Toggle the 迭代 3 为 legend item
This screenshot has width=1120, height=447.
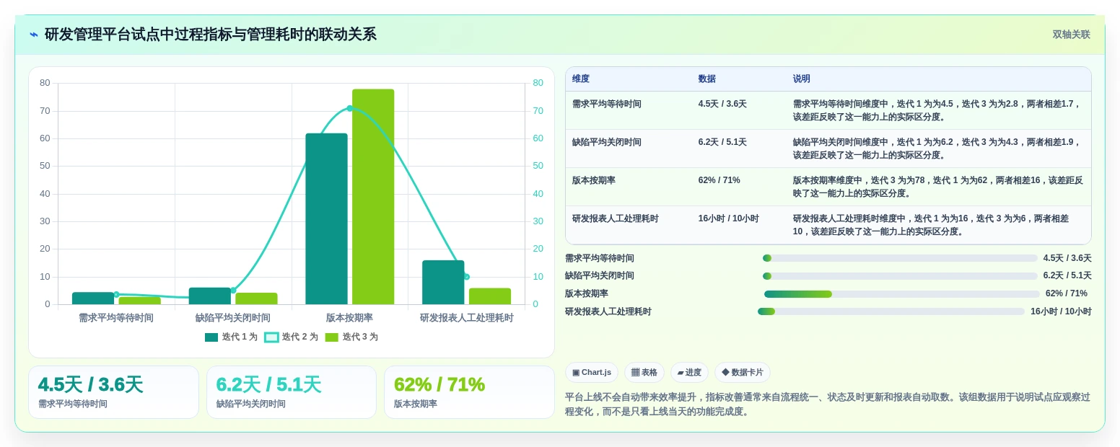pos(351,337)
